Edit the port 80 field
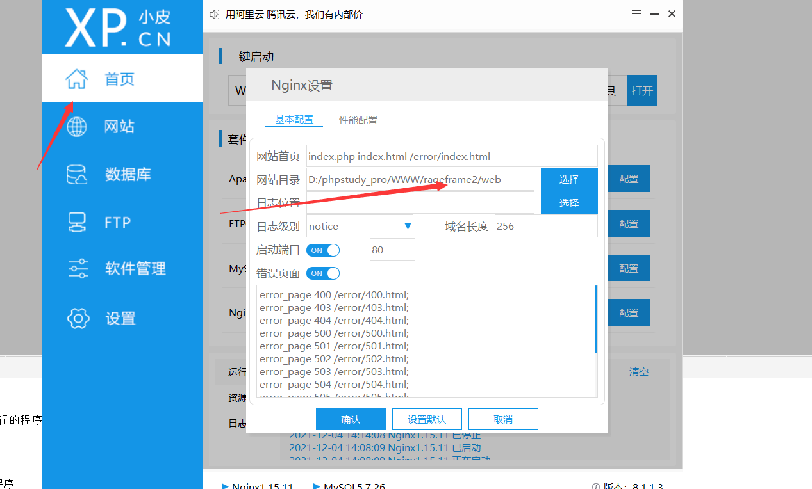The height and width of the screenshot is (489, 812). (392, 250)
